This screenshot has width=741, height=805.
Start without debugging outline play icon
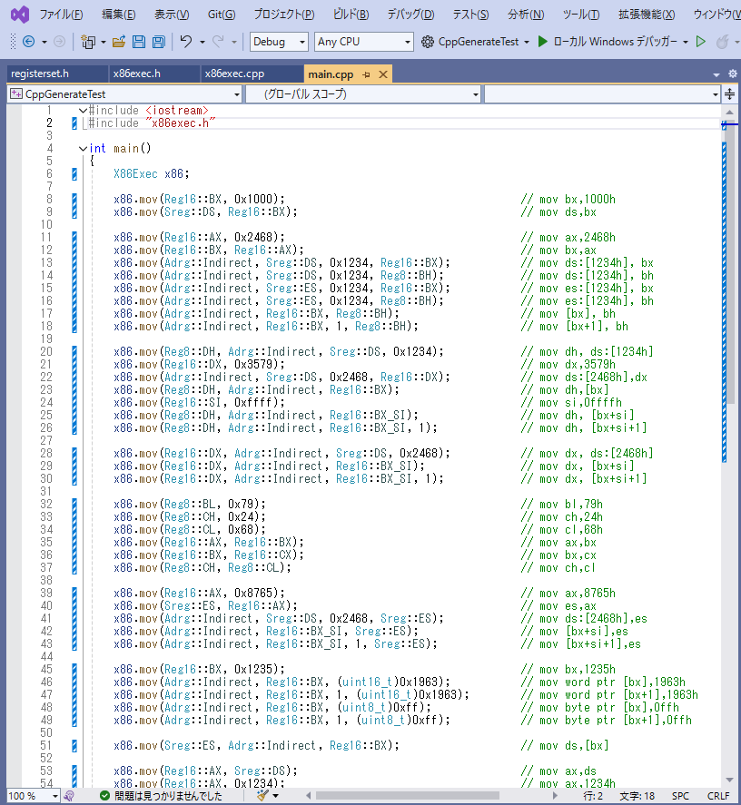coord(700,41)
